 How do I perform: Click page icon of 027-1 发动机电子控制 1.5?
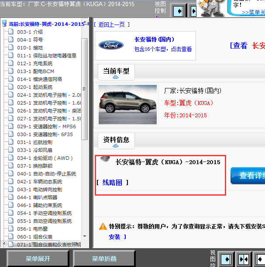tap(11, 118)
